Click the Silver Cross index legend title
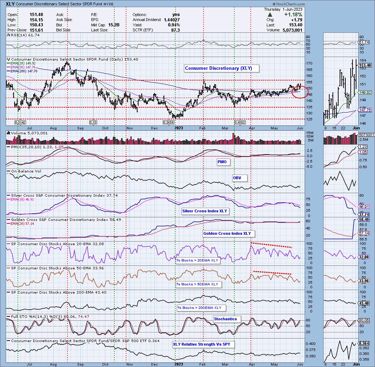Image resolution: width=375 pixels, height=367 pixels. point(62,195)
